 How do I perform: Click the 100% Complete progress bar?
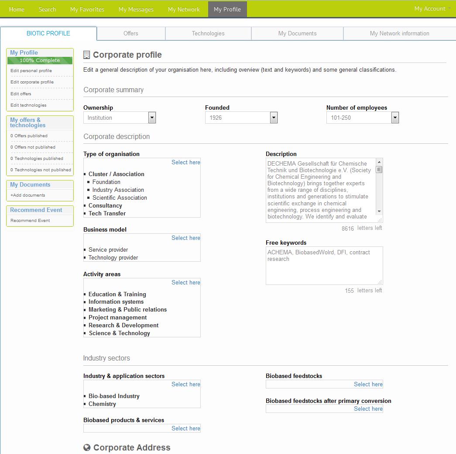click(x=40, y=60)
